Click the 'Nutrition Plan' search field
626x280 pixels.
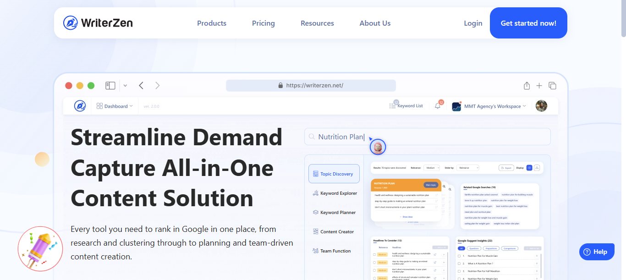point(427,137)
